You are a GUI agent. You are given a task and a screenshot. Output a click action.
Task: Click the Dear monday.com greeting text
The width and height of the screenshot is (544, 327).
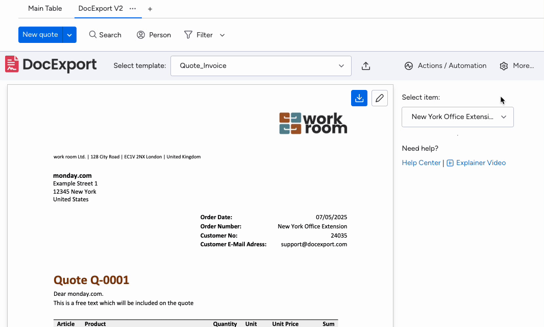coord(79,294)
